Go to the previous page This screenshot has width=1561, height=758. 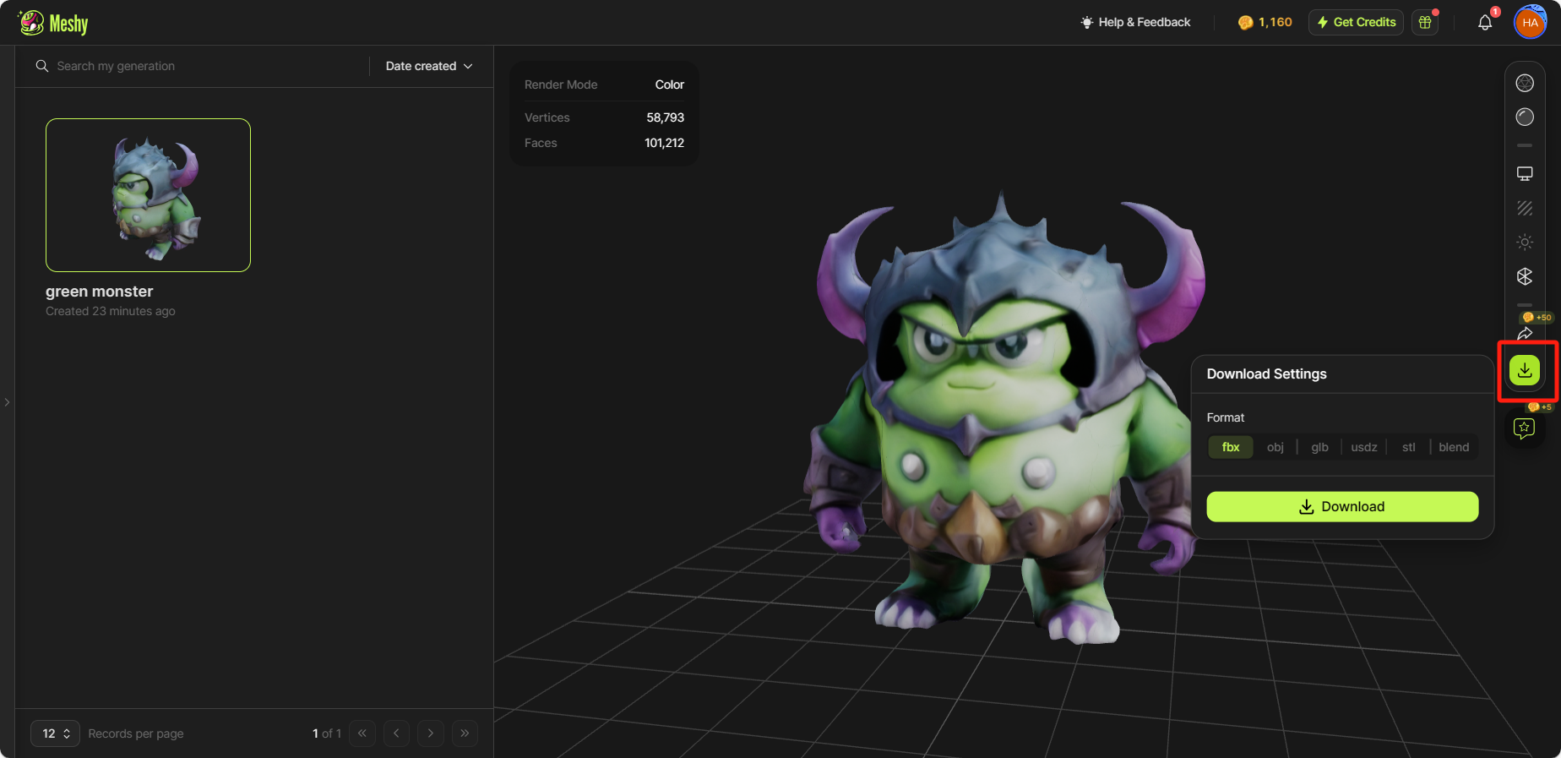click(396, 733)
